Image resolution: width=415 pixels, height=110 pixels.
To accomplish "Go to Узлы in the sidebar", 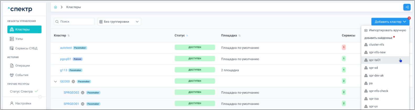I will (19, 39).
